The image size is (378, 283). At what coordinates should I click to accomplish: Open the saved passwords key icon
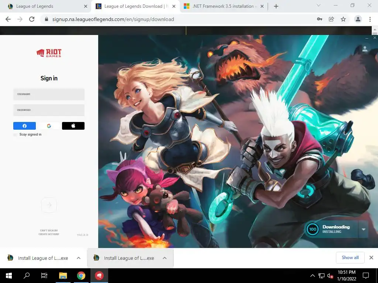pos(320,19)
